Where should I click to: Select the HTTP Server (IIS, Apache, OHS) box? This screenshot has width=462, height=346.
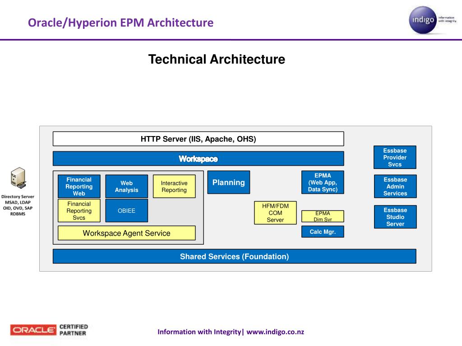(x=199, y=139)
